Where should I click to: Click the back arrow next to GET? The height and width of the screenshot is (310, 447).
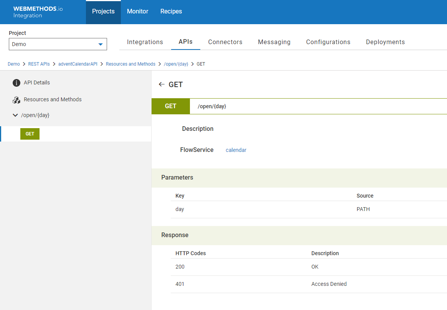click(162, 84)
